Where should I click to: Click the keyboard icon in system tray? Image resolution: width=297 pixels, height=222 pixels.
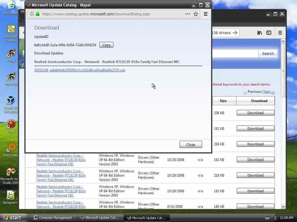click(267, 218)
